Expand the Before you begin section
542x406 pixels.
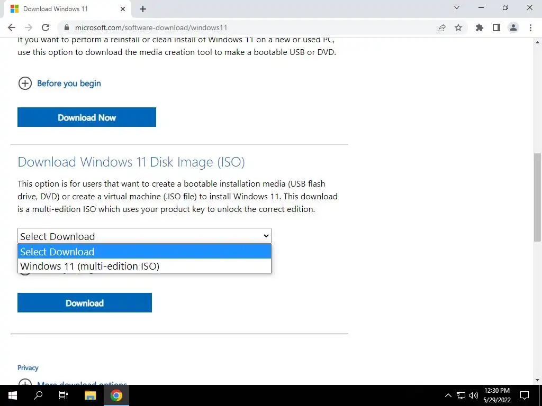pyautogui.click(x=25, y=83)
